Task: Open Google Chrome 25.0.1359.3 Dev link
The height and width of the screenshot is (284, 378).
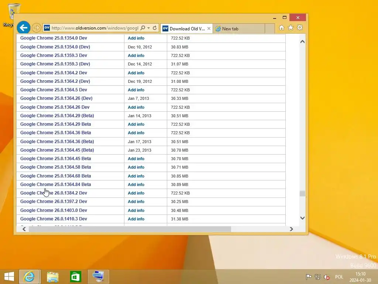Action: pos(54,55)
